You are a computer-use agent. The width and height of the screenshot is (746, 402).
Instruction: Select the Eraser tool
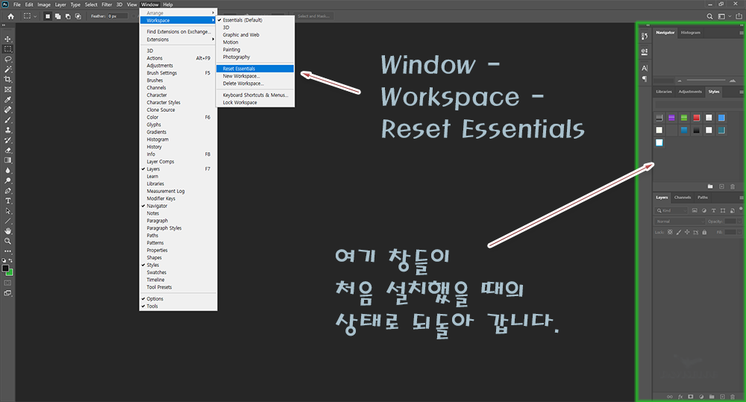coord(7,151)
